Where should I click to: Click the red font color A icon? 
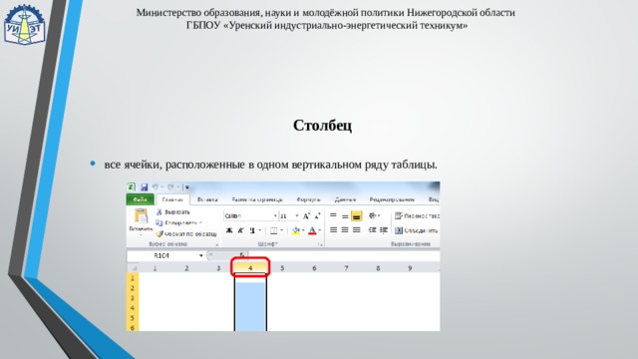pyautogui.click(x=312, y=230)
